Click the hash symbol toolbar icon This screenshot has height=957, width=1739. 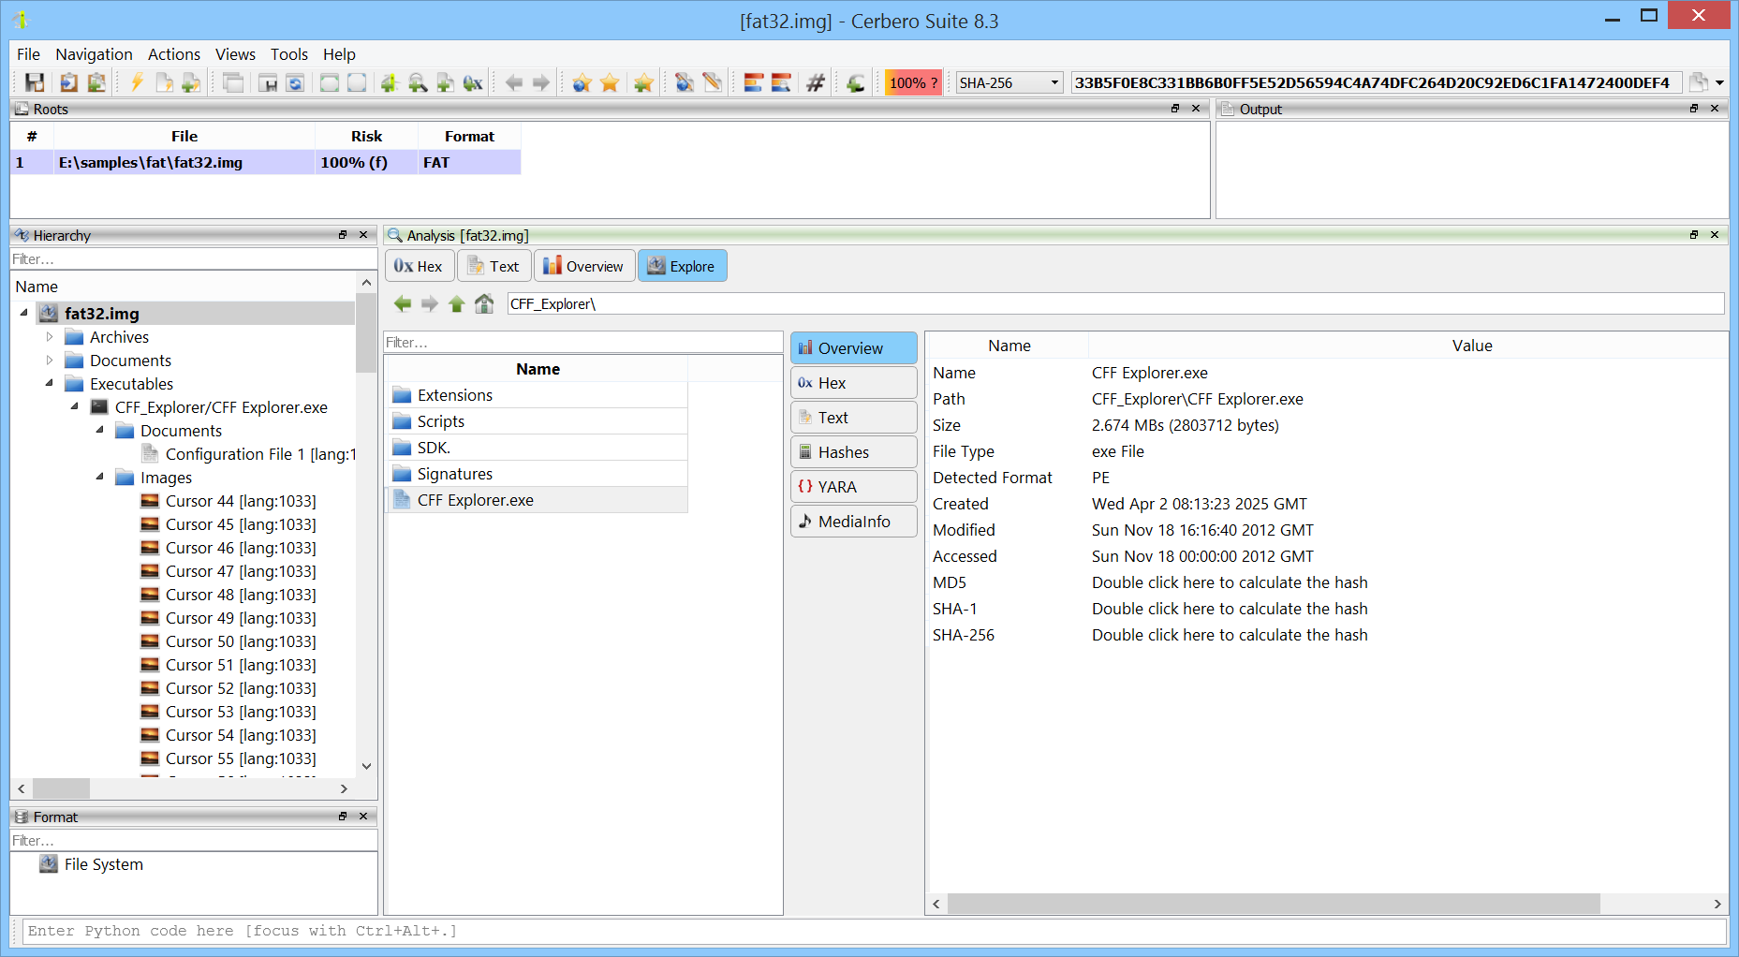tap(816, 82)
